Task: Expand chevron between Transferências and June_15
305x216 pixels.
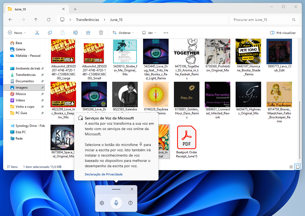Action: pos(105,20)
